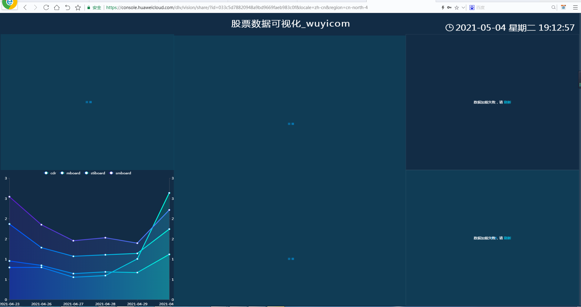Screen dimensions: 581x307
Task: Click 刷新 link in the lower-right panel
Action: (x=507, y=238)
